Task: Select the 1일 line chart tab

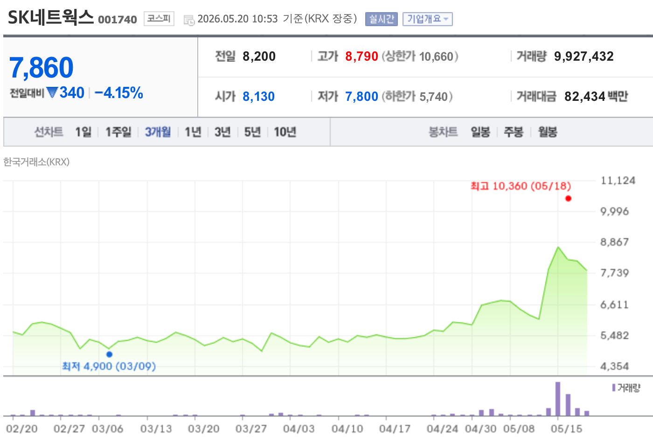Action: tap(83, 132)
